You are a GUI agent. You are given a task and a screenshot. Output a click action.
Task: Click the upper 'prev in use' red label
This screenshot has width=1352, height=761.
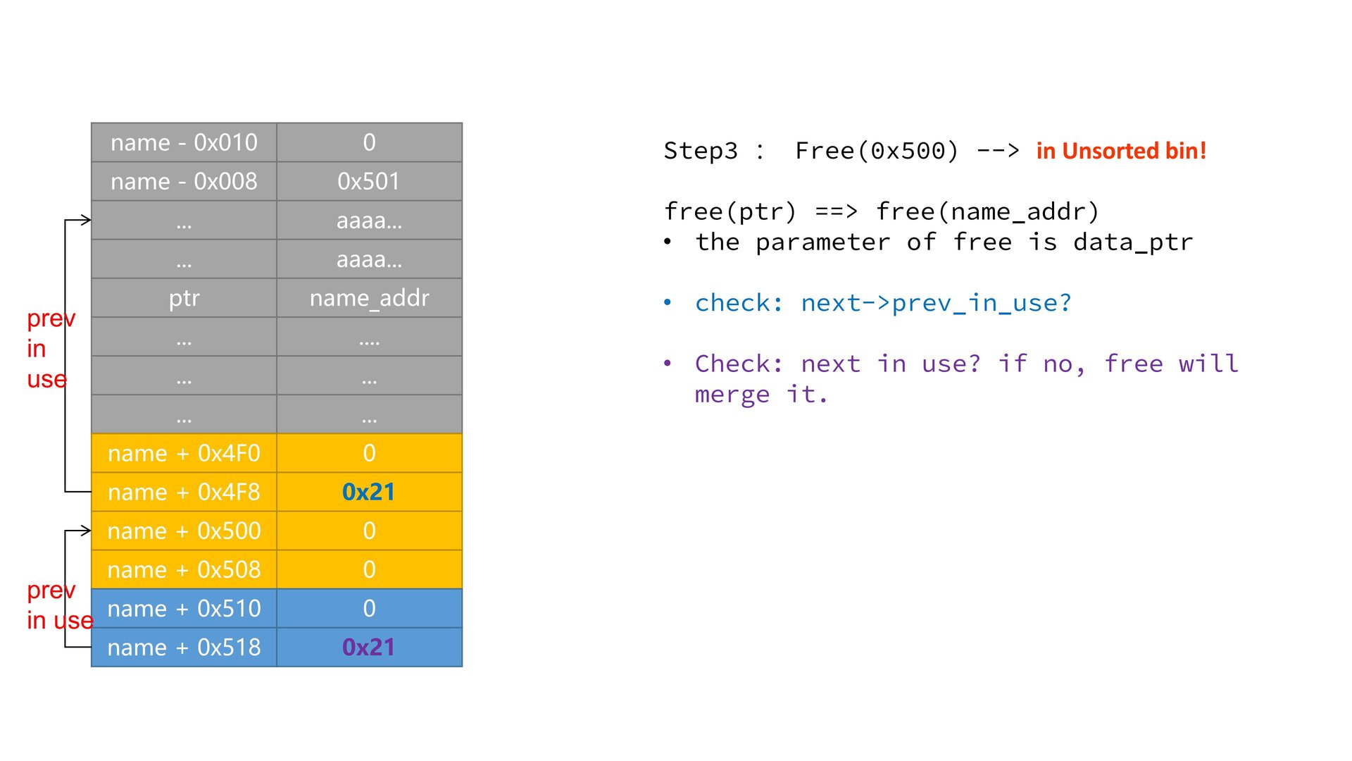tap(51, 349)
